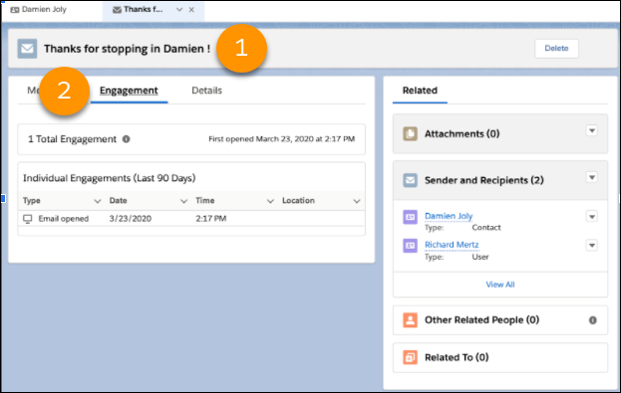Click the Sender and Recipients (2) heading
Image resolution: width=621 pixels, height=393 pixels.
pyautogui.click(x=484, y=181)
